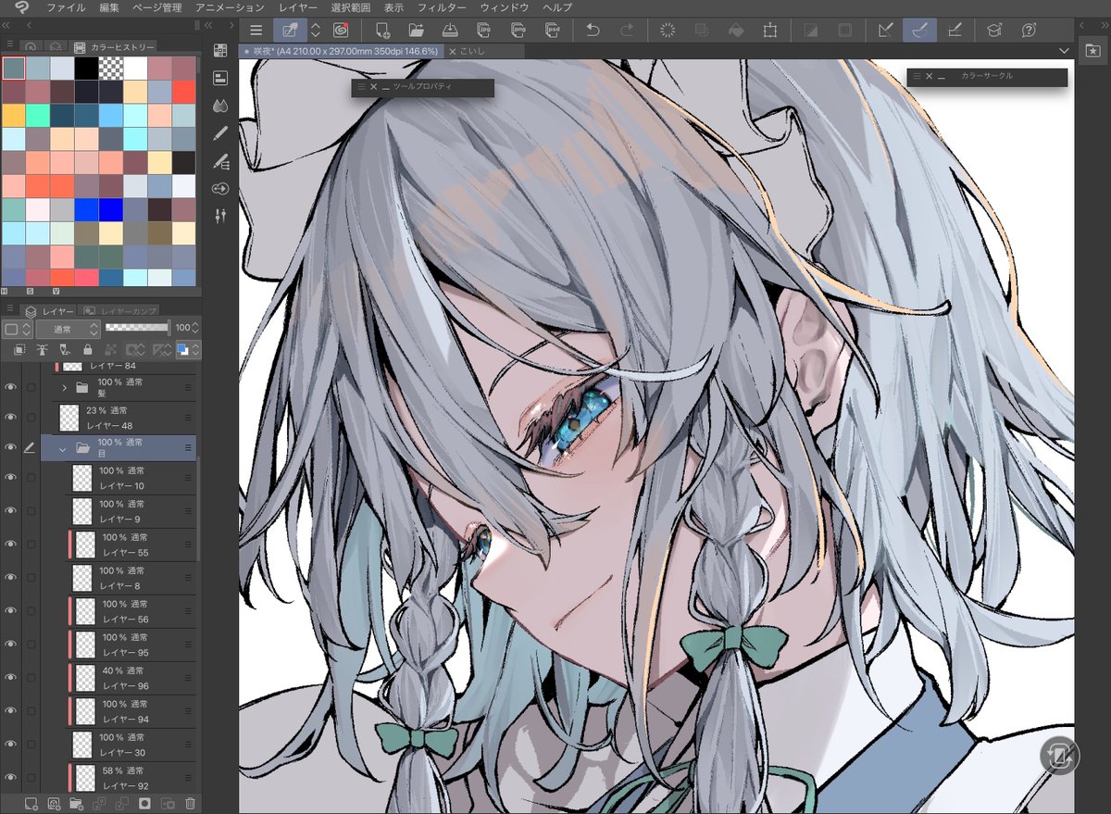
Task: Toggle Lock Layer padlock icon
Action: point(87,349)
